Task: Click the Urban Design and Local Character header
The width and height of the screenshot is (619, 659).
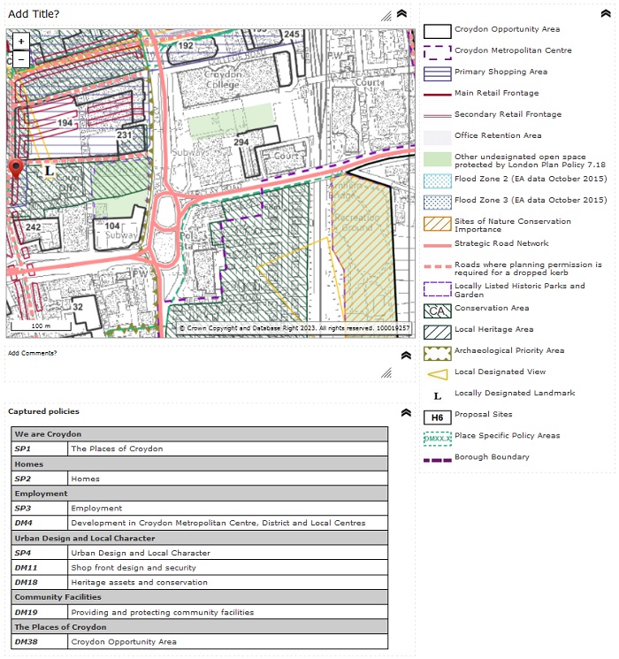Action: (200, 538)
